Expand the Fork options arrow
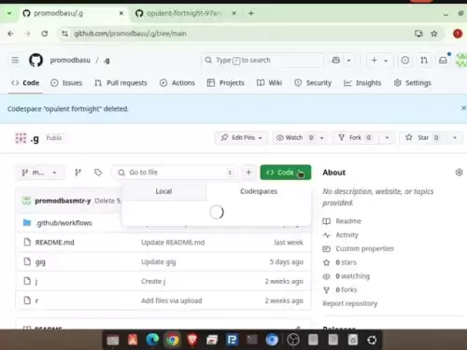467x350 pixels. click(387, 137)
